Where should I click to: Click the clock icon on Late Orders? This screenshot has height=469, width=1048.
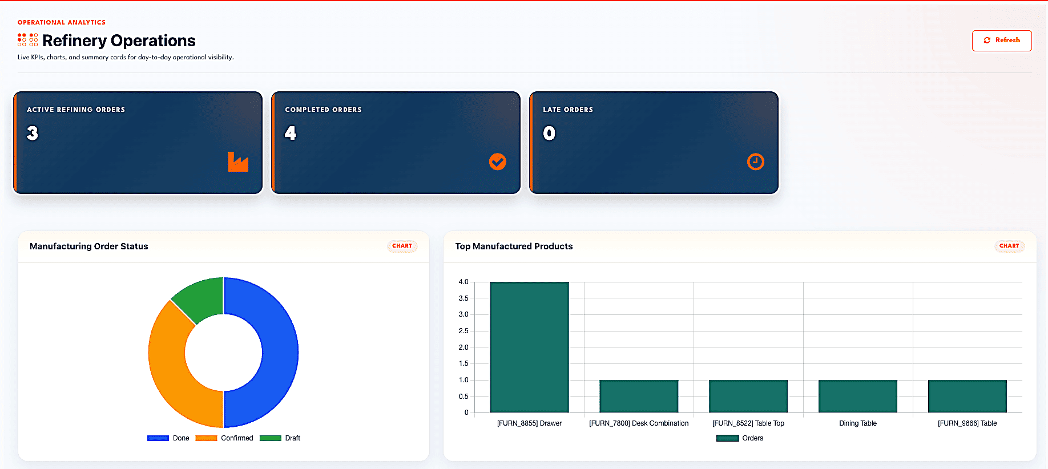click(x=756, y=162)
